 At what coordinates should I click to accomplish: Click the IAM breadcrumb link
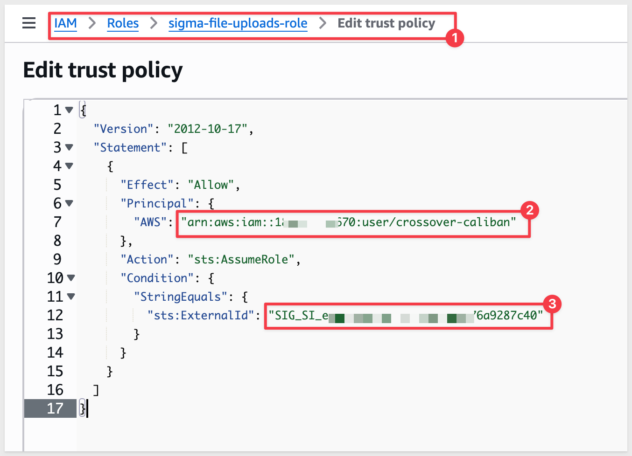coord(65,23)
